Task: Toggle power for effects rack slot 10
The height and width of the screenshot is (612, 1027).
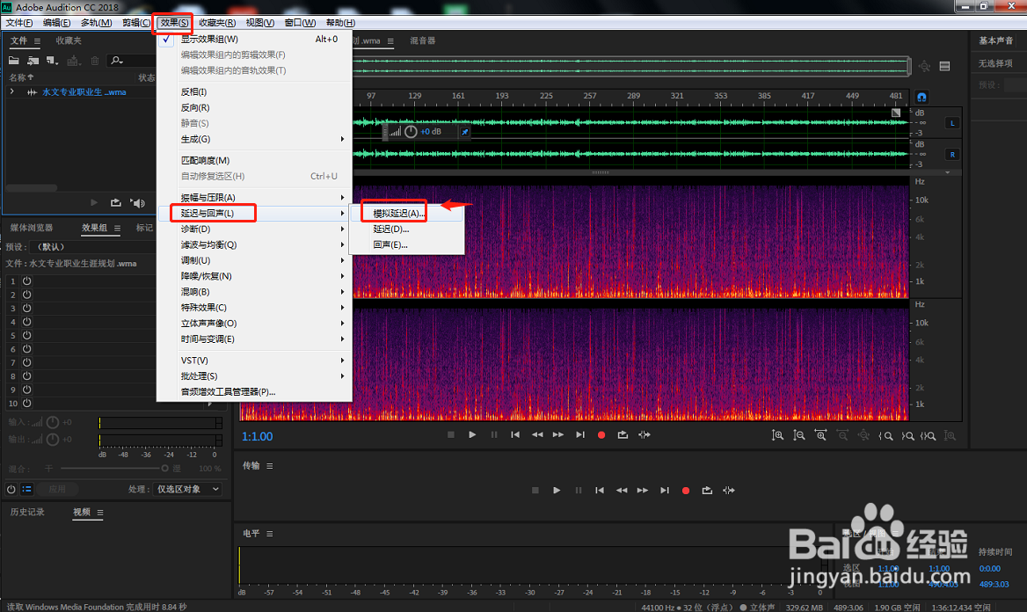Action: (27, 403)
